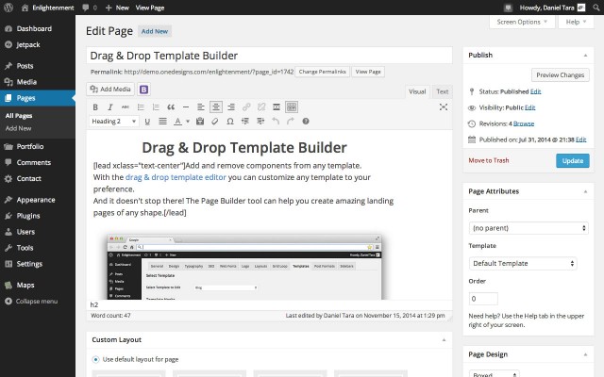Screen dimensions: 604x377
Task: Redo the last edit
Action: click(291, 122)
